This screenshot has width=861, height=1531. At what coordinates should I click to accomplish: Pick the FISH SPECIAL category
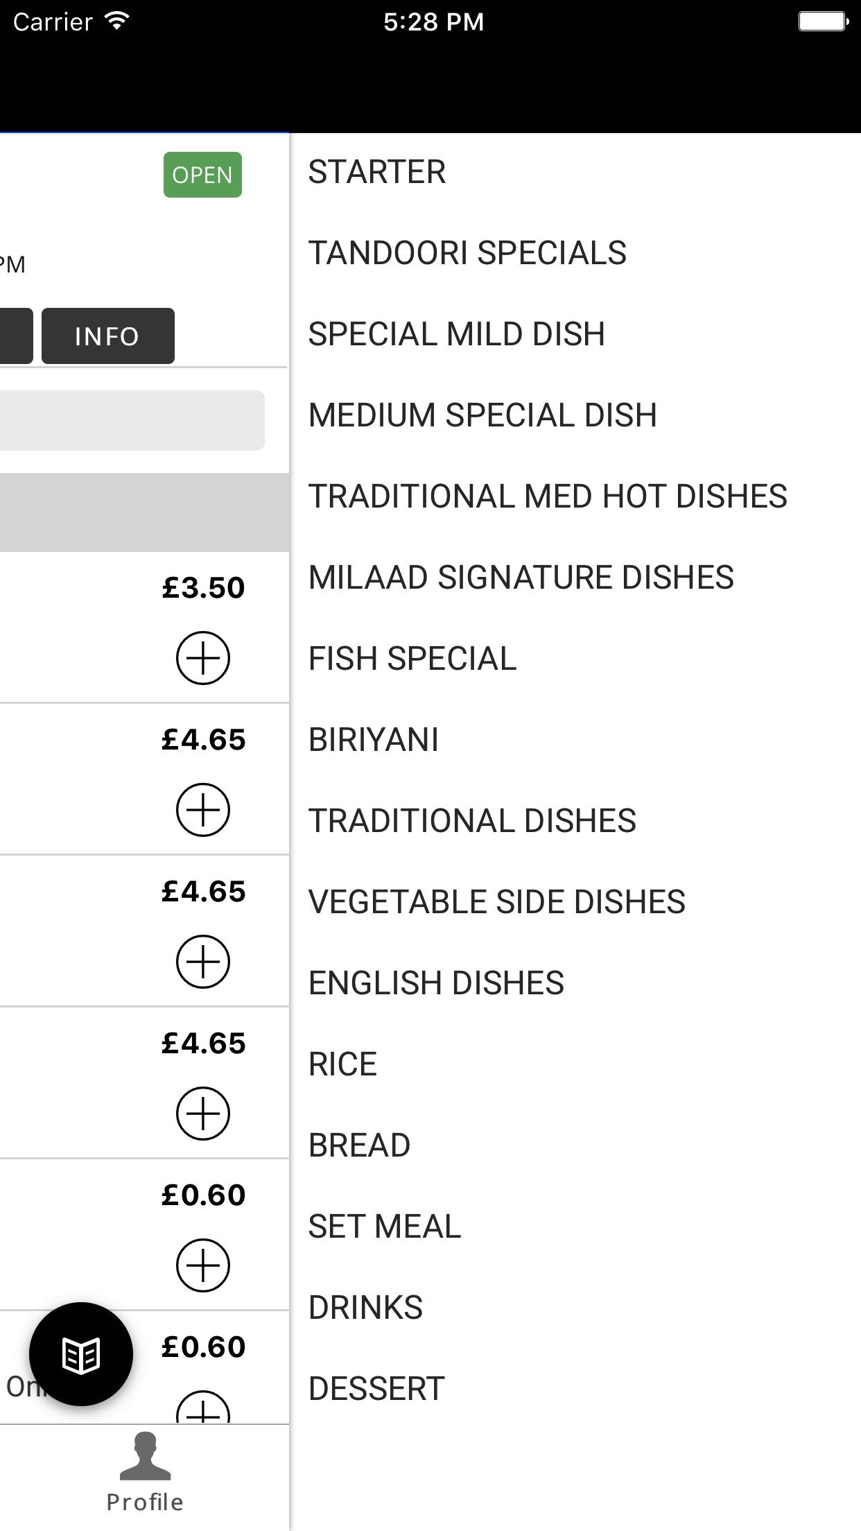(x=412, y=659)
